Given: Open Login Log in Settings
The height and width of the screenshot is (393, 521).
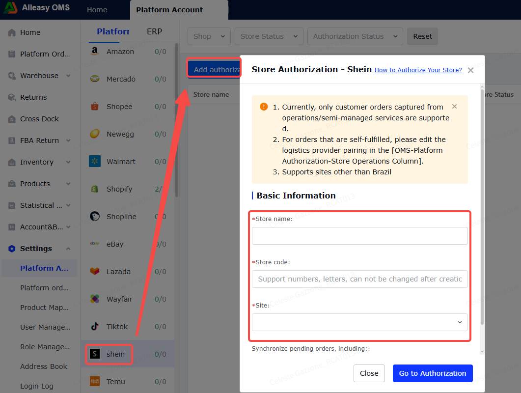Looking at the screenshot, I should pyautogui.click(x=36, y=386).
